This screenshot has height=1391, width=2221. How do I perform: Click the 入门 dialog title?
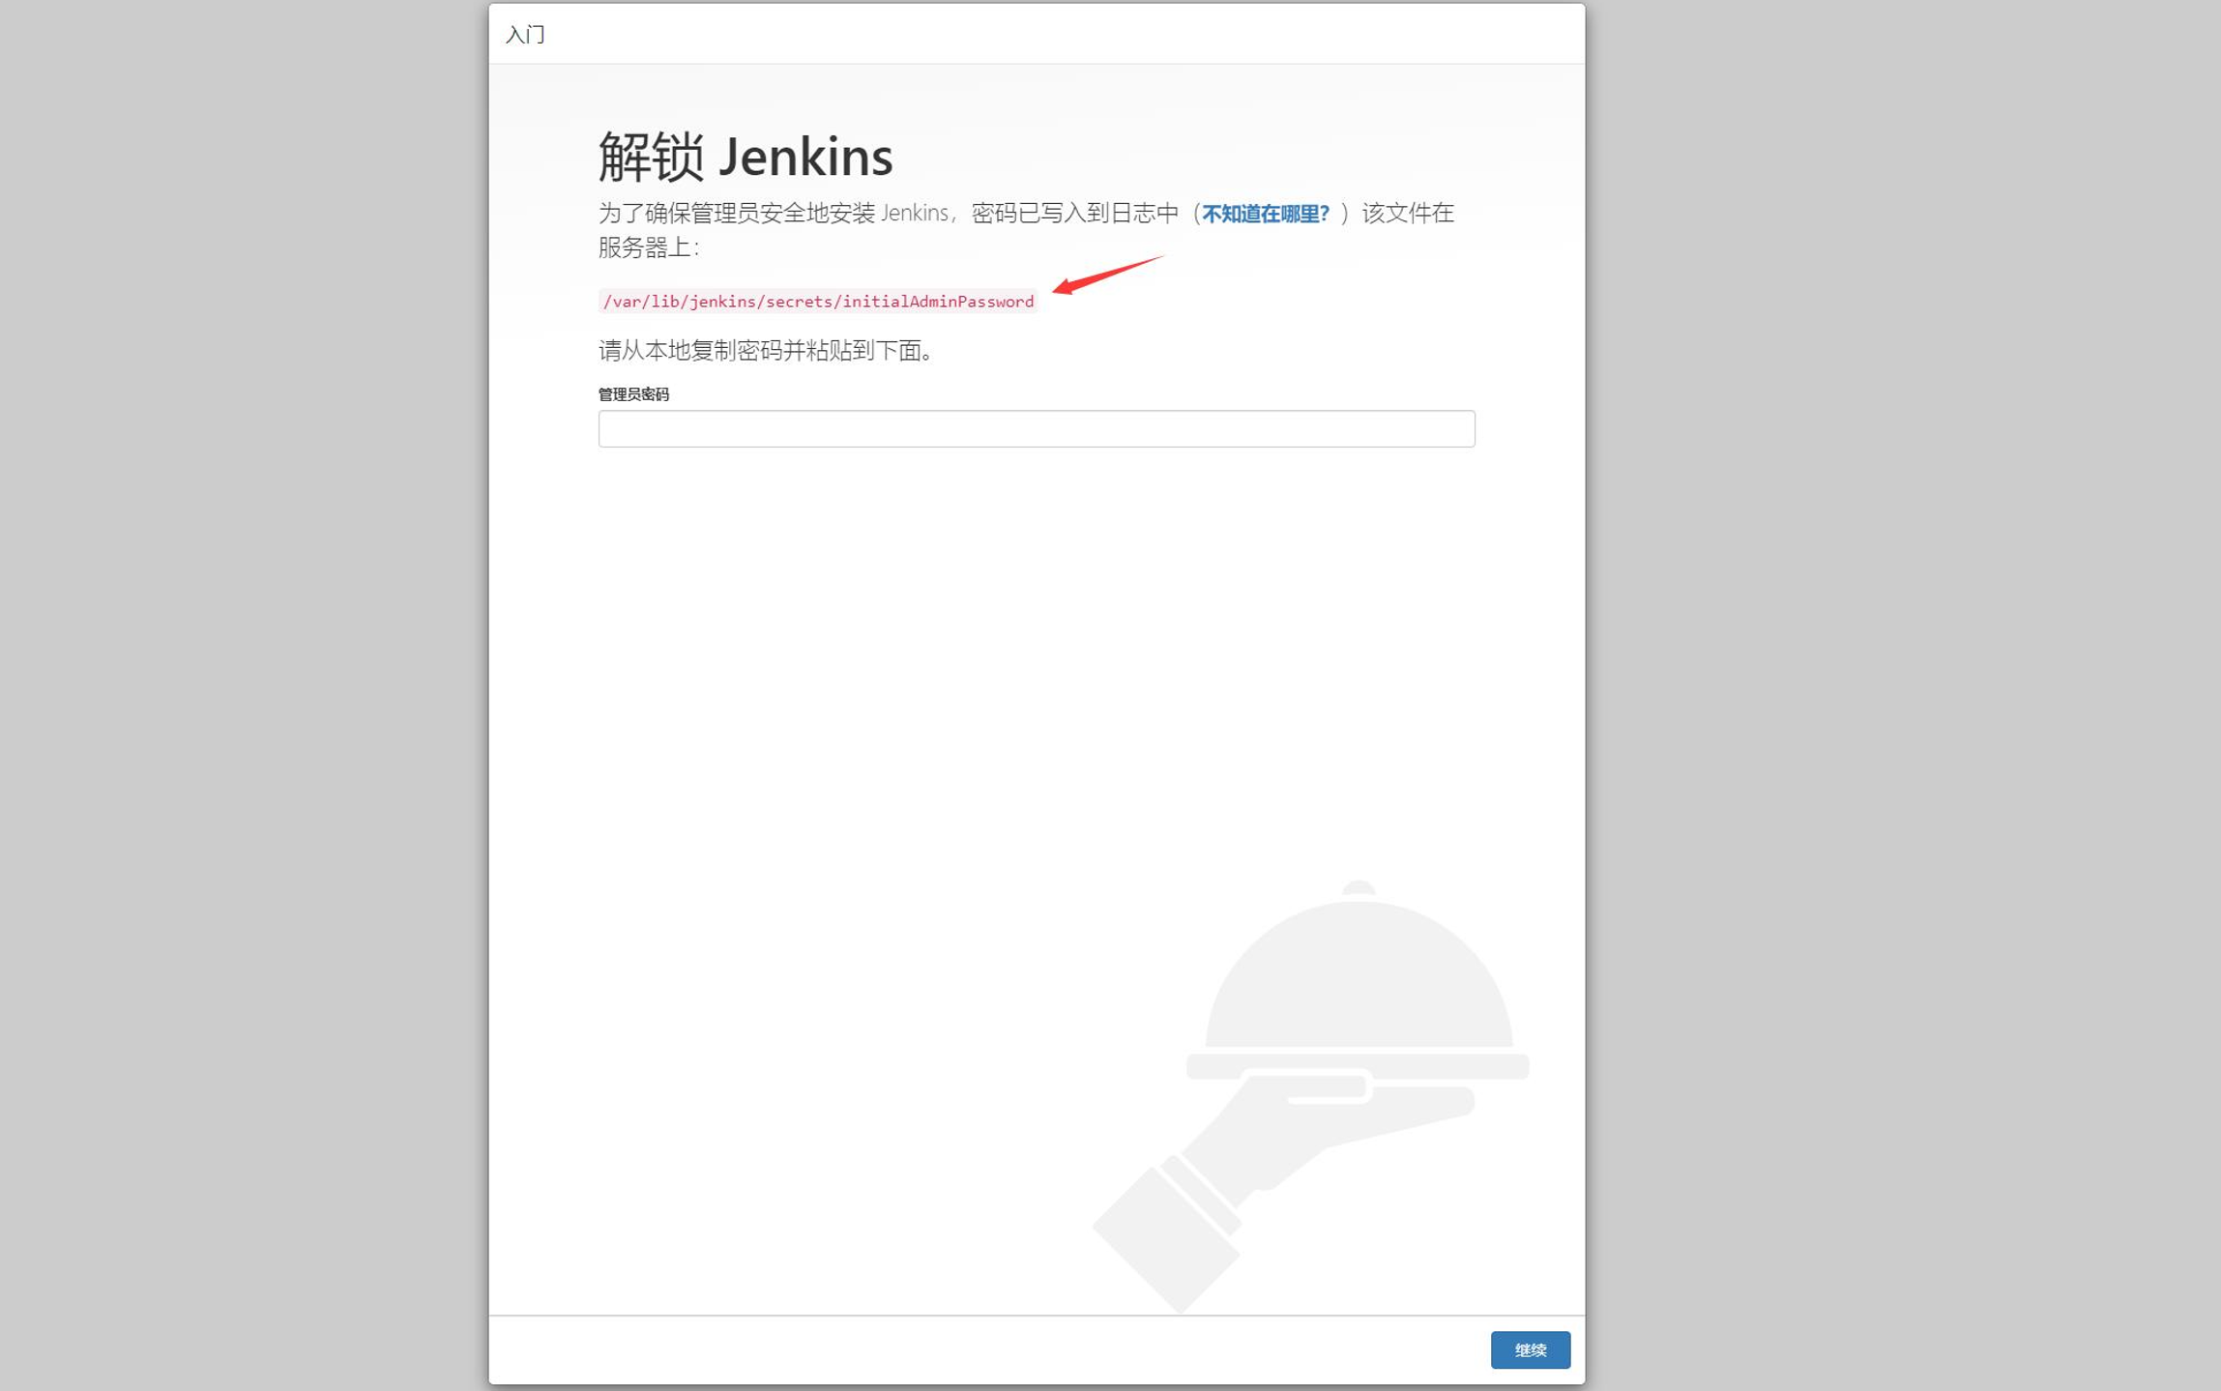coord(525,34)
